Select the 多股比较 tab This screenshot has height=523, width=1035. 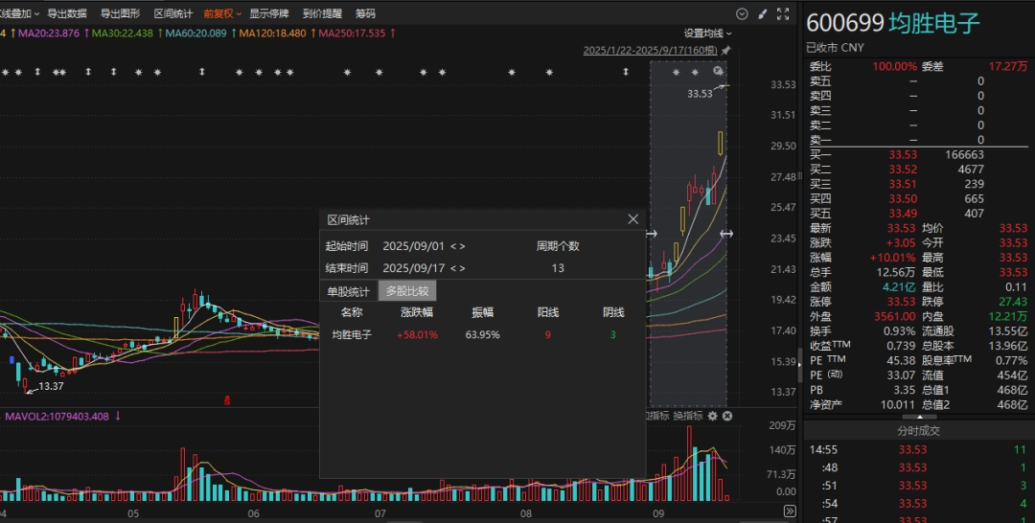[406, 290]
